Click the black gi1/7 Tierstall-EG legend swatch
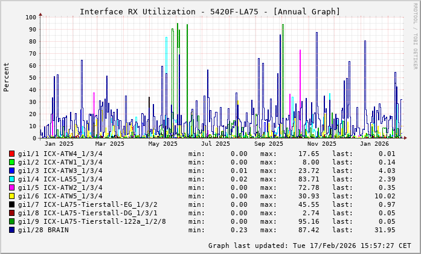Image resolution: width=421 pixels, height=254 pixels. tap(12, 204)
